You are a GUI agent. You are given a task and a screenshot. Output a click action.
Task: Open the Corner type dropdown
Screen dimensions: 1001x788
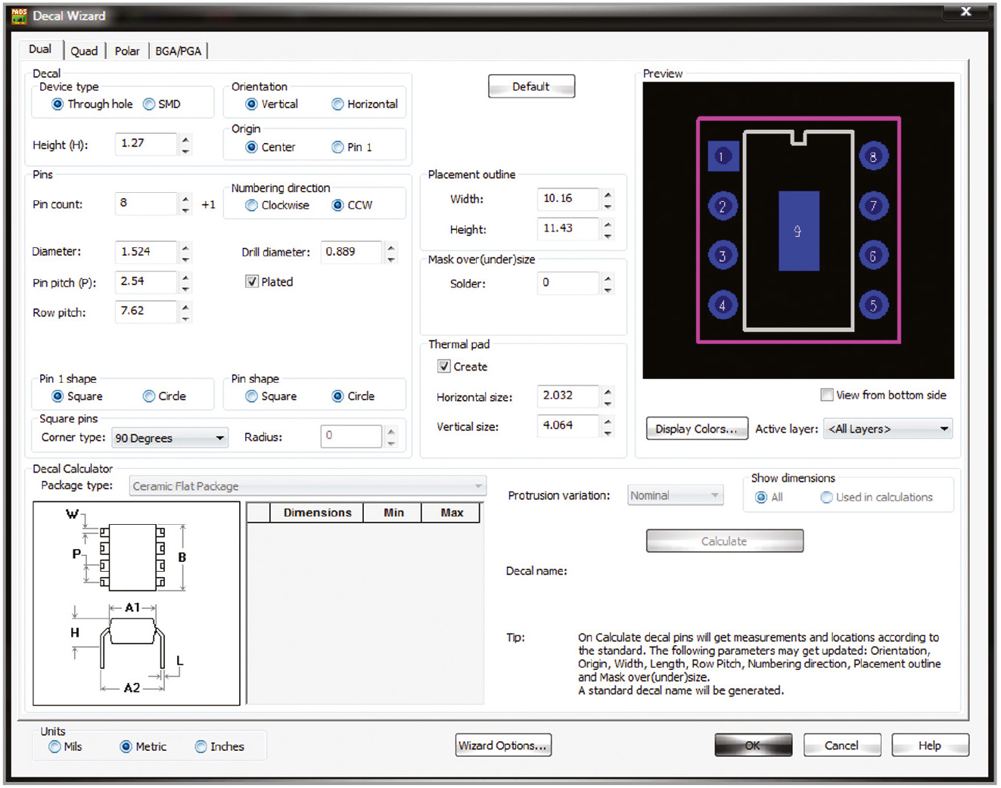220,438
